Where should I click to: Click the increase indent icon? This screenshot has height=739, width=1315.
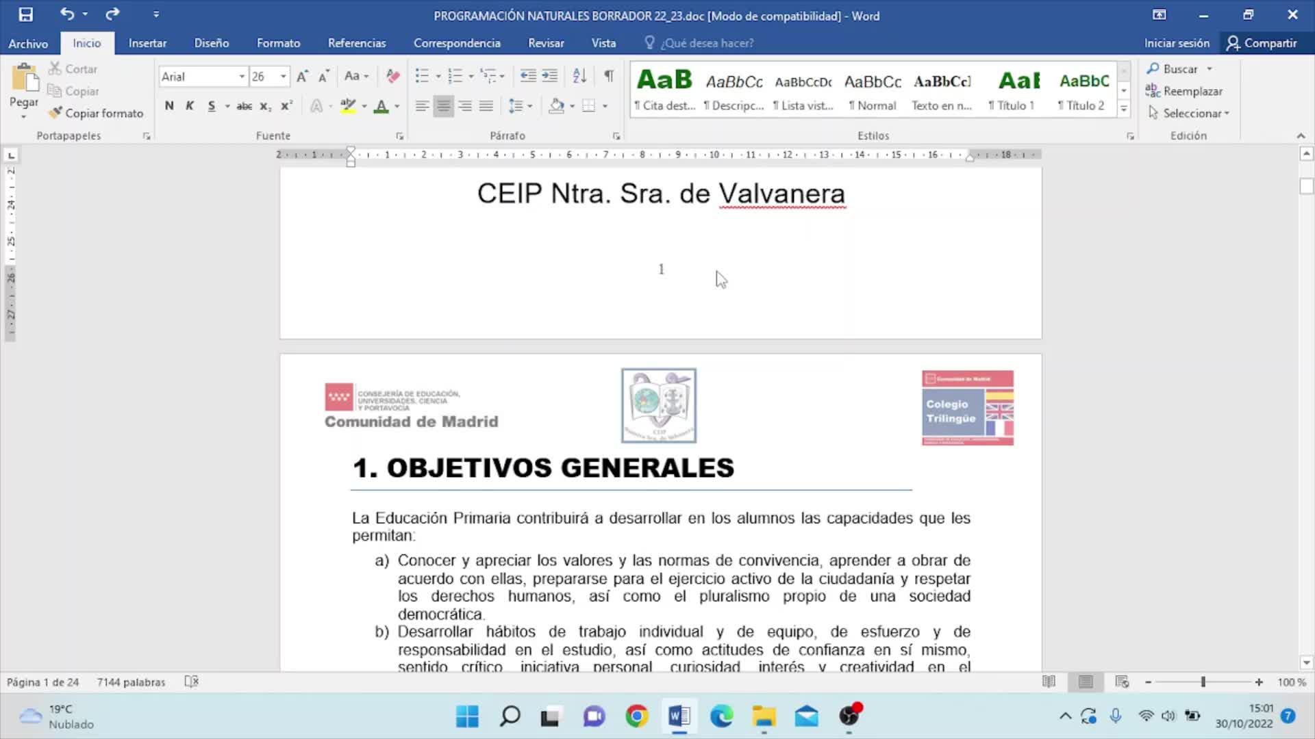point(550,76)
